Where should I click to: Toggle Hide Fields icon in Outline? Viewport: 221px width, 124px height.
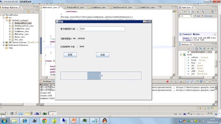200,48
